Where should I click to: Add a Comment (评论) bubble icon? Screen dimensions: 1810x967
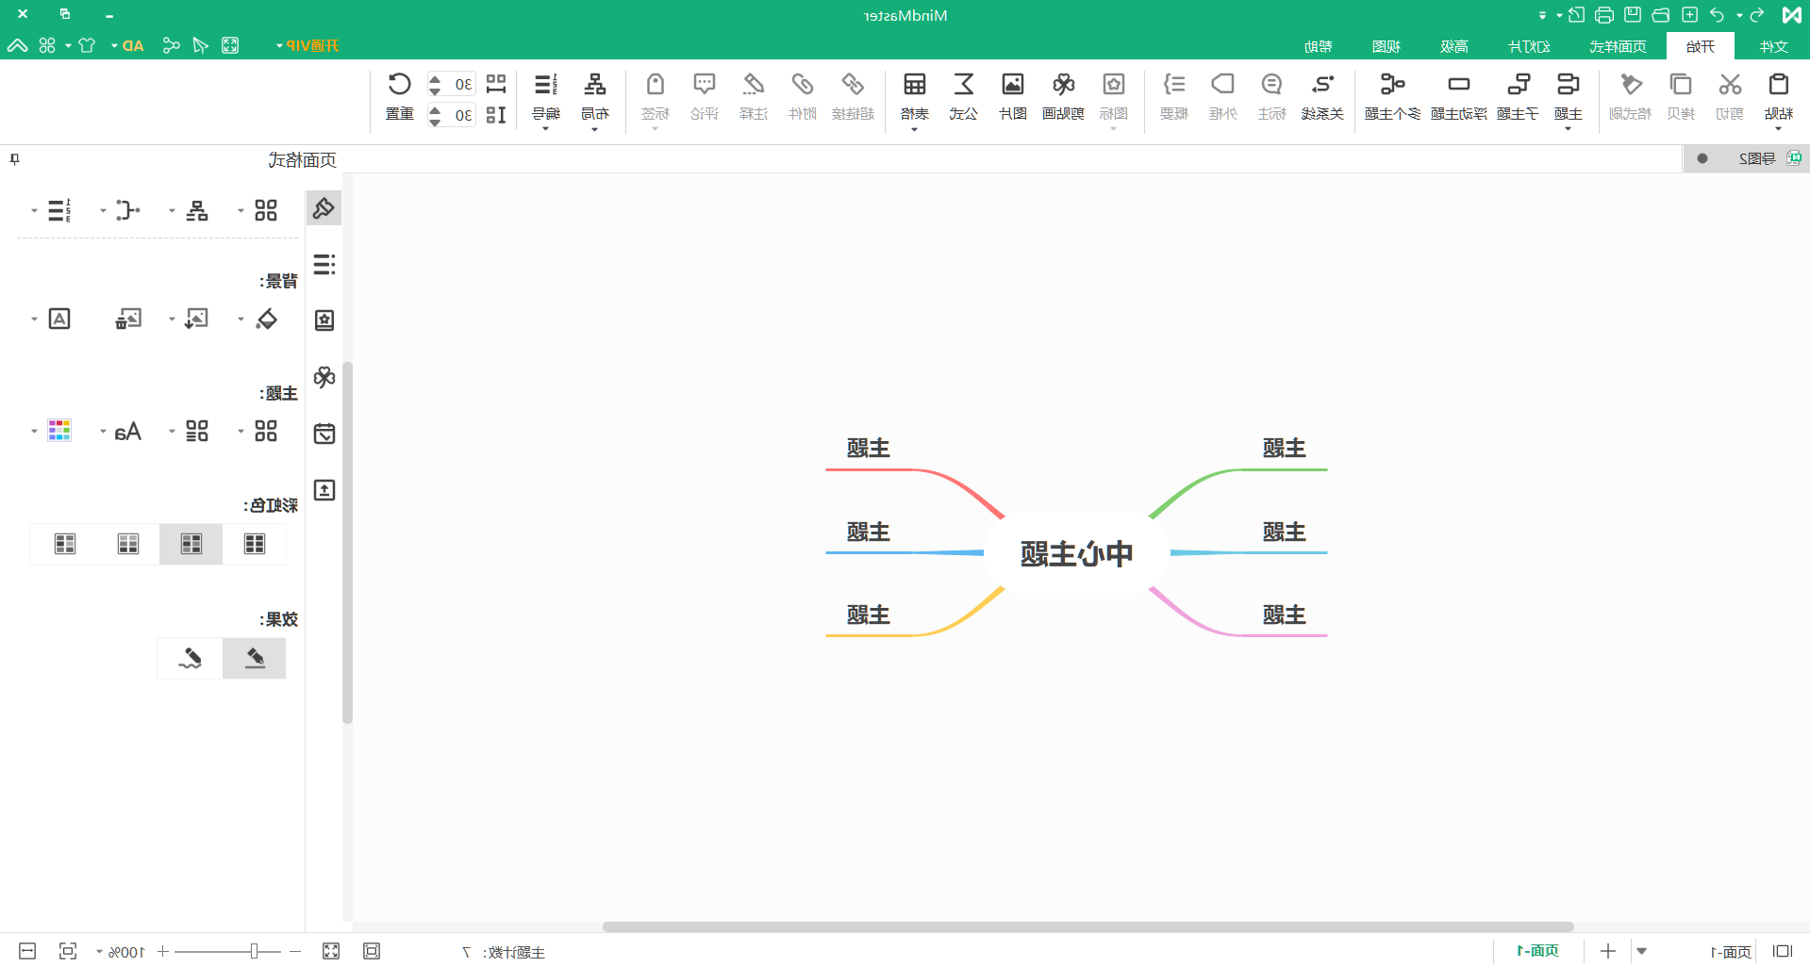click(704, 85)
